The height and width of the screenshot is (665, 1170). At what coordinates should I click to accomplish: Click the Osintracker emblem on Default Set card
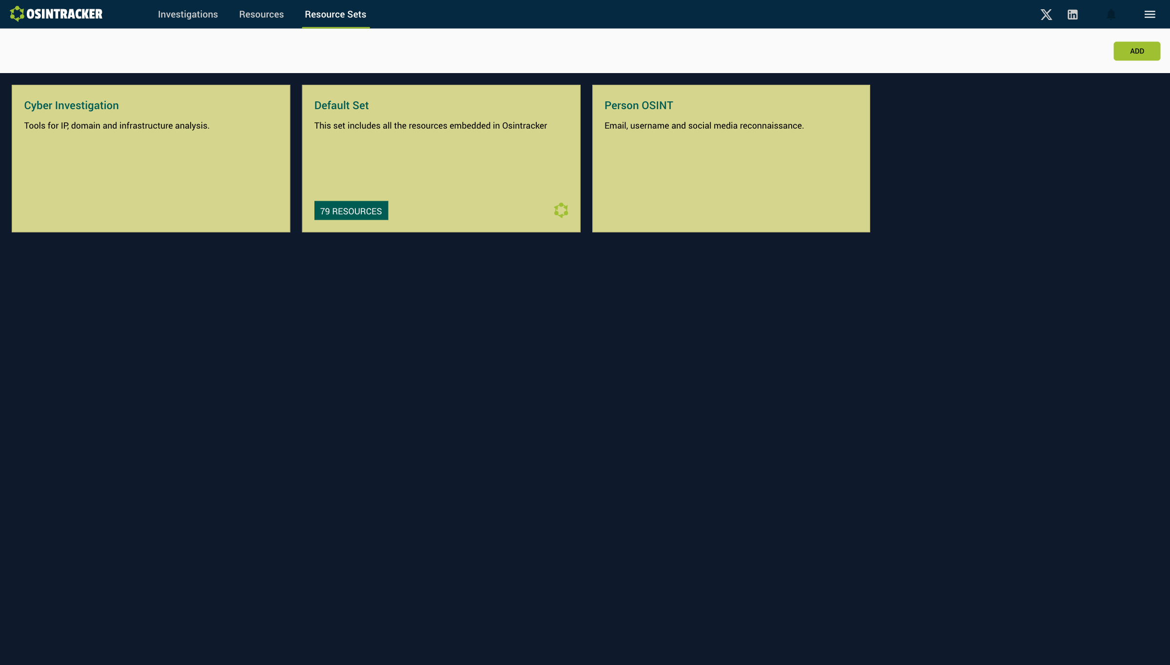[x=561, y=210]
